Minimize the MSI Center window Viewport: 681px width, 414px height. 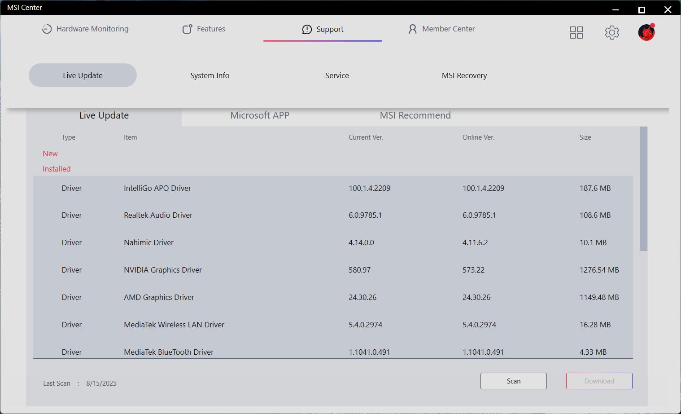[x=616, y=9]
